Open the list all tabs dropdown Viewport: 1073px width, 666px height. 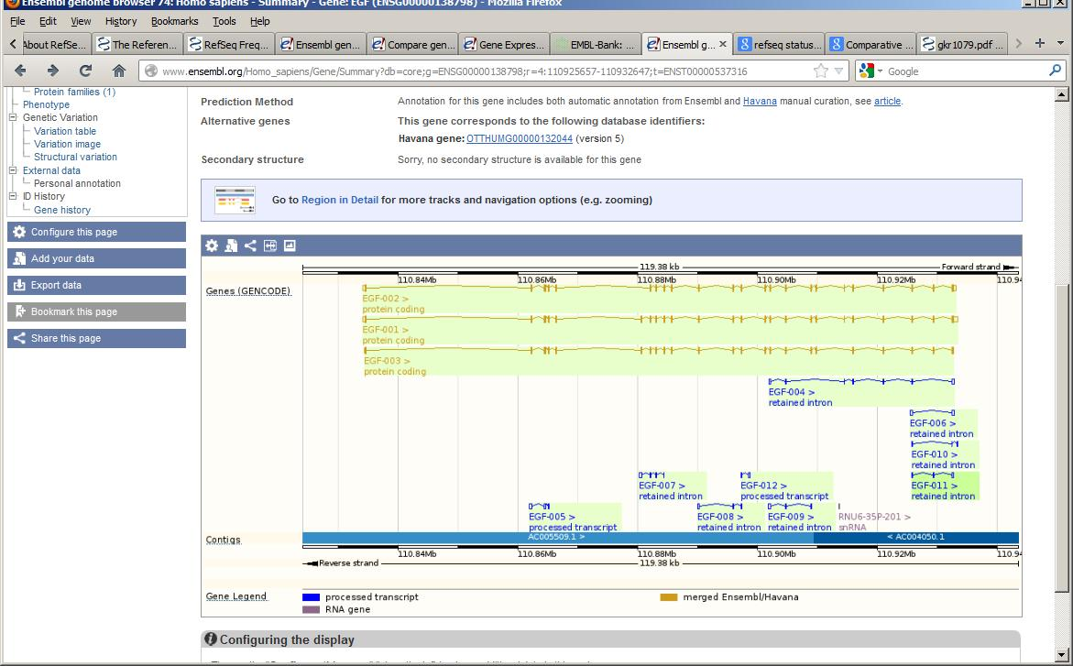point(1061,43)
